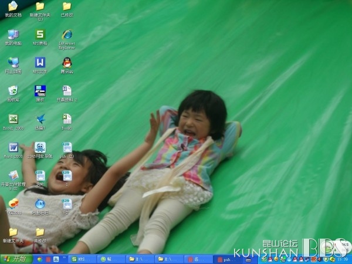Image resolution: width=352 pixels, height=264 pixels.
Task: Select the image file named 1
Action: [x=67, y=179]
